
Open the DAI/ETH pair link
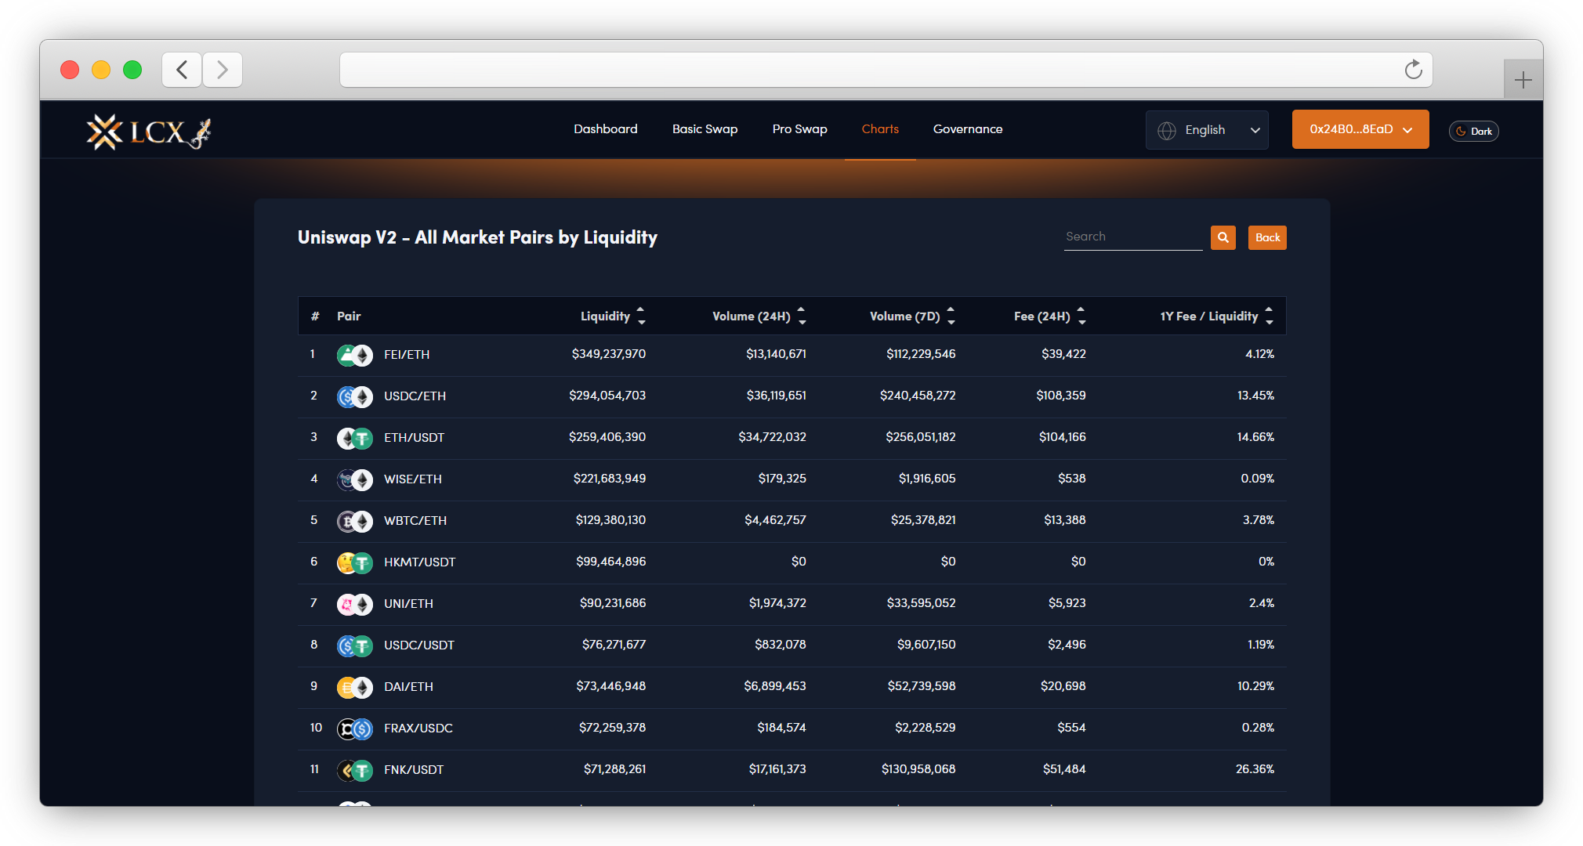[x=408, y=687]
